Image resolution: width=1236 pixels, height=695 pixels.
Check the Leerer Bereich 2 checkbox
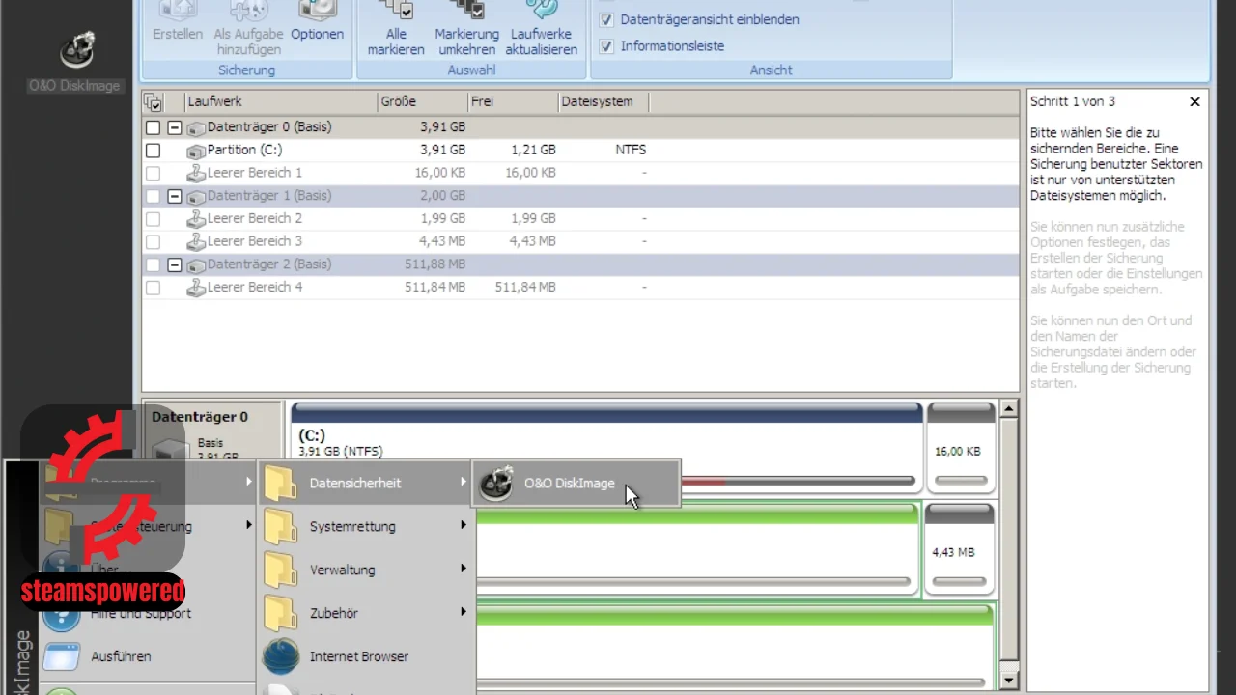click(153, 219)
